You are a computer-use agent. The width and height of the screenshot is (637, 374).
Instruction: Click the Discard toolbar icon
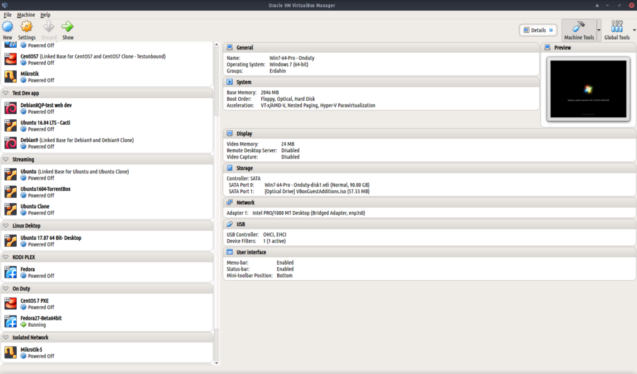pyautogui.click(x=49, y=27)
